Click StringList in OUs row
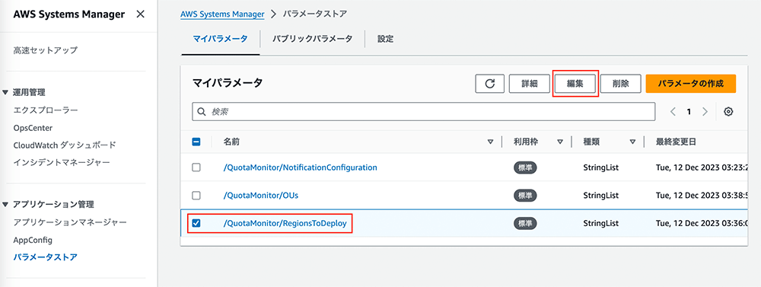The height and width of the screenshot is (287, 761). coord(601,195)
